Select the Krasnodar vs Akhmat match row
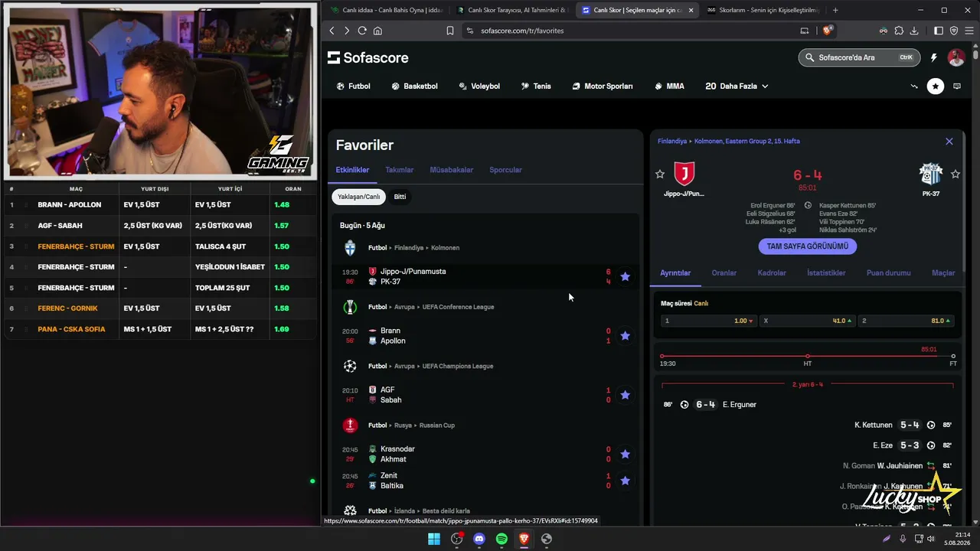Image resolution: width=980 pixels, height=551 pixels. [485, 454]
